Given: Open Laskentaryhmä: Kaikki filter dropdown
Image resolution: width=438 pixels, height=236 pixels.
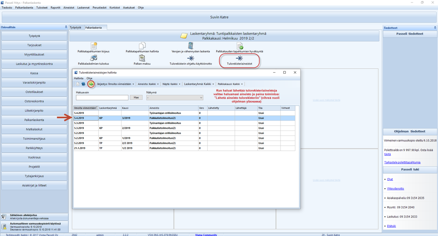Looking at the screenshot, I should (199, 84).
